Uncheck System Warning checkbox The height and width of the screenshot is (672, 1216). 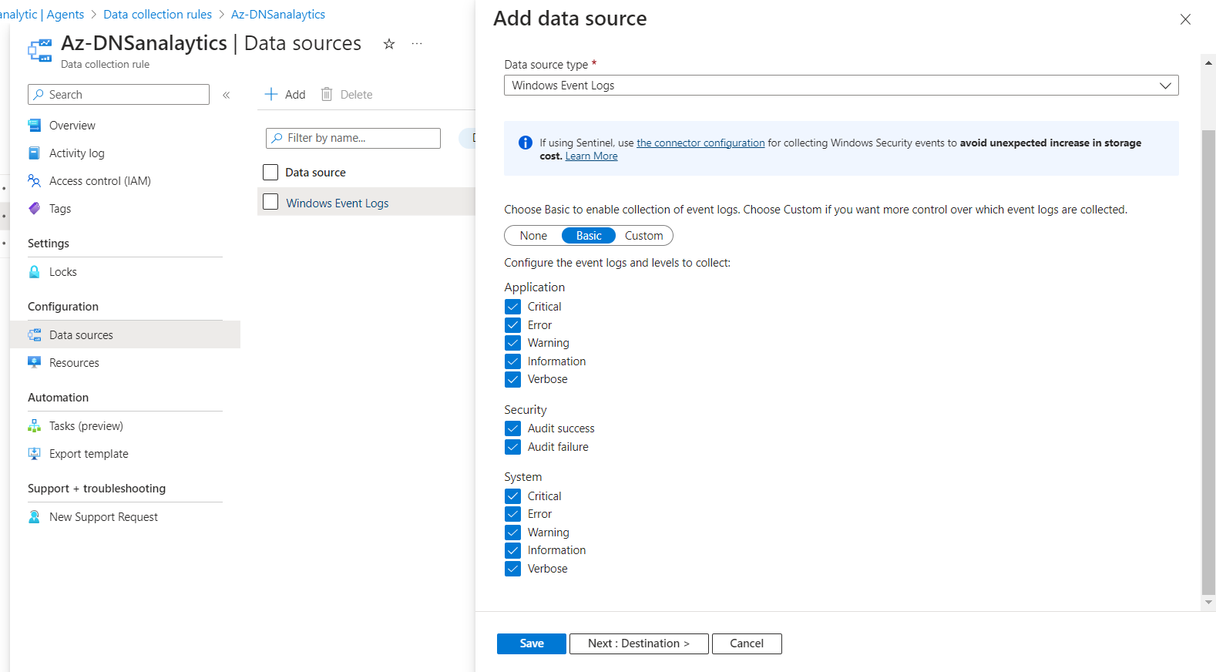click(x=513, y=533)
